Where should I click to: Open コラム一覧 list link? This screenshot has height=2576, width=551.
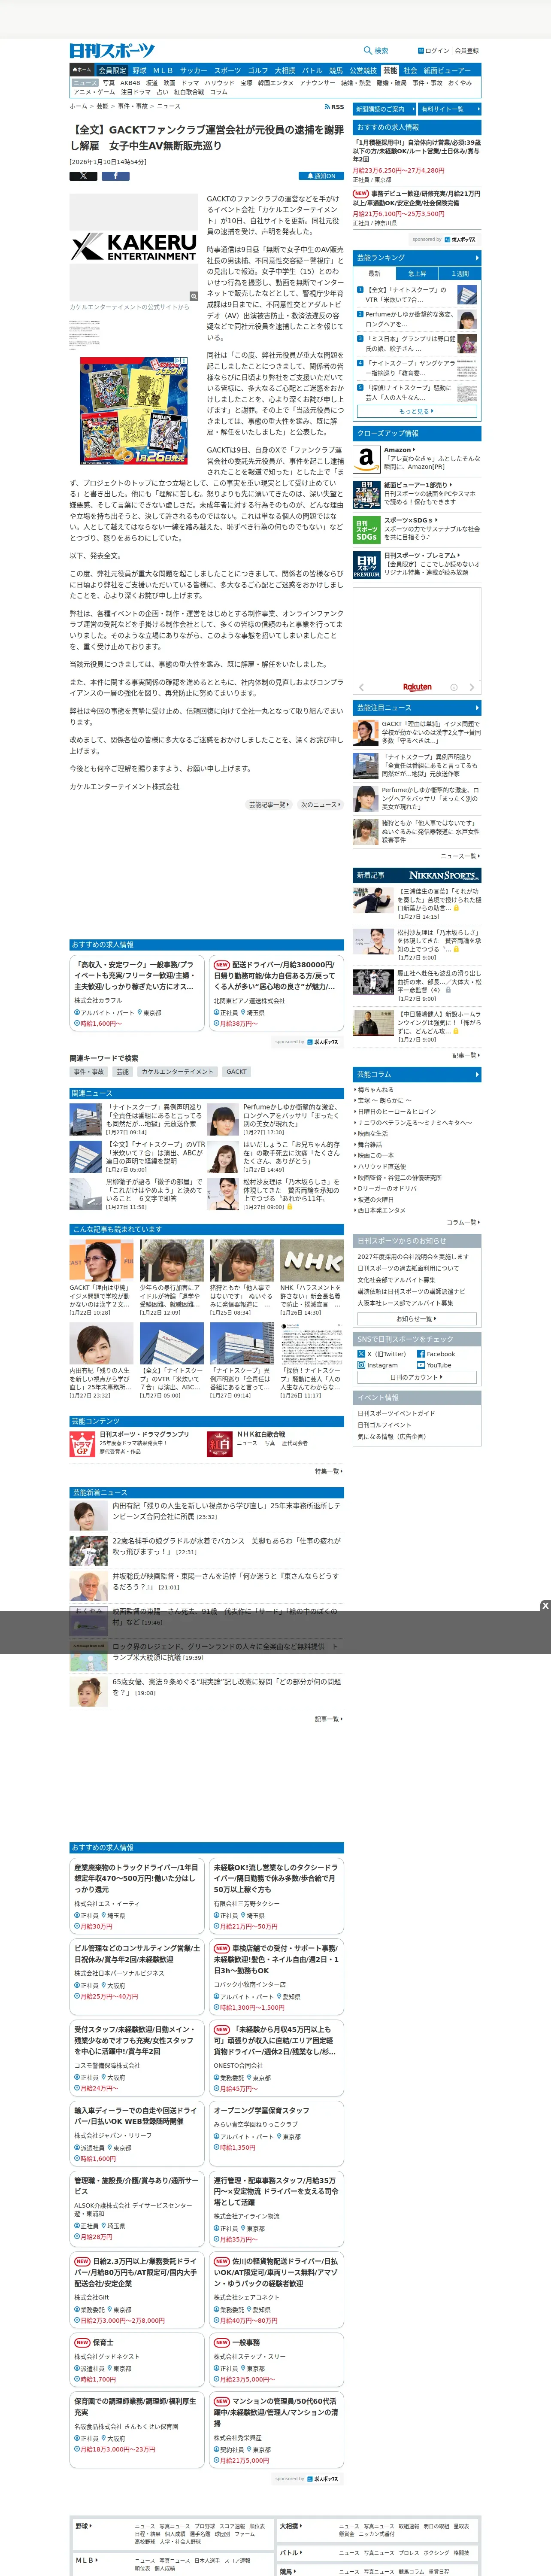point(463,1222)
